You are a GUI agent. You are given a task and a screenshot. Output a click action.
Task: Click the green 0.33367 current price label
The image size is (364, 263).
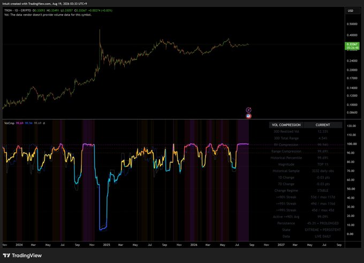(352, 46)
